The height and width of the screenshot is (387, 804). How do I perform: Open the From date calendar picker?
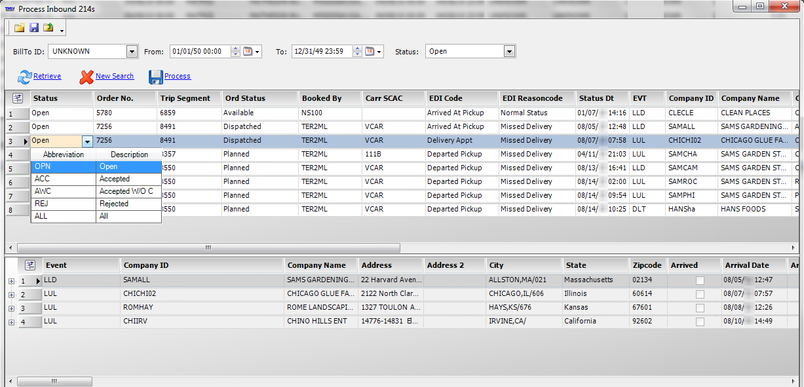(x=248, y=52)
